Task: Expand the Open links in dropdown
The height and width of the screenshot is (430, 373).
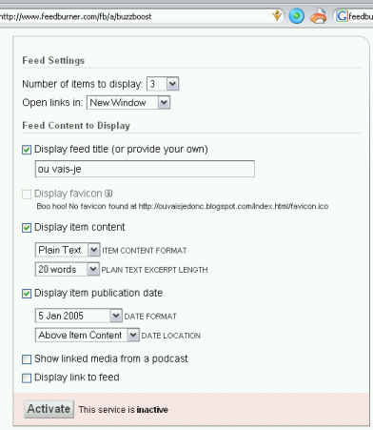Action: click(128, 103)
